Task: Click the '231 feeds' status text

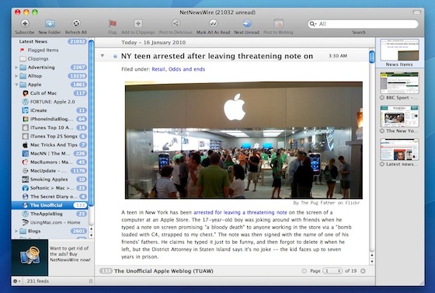Action: pyautogui.click(x=38, y=281)
